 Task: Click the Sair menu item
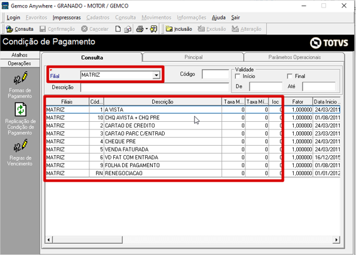coord(235,18)
